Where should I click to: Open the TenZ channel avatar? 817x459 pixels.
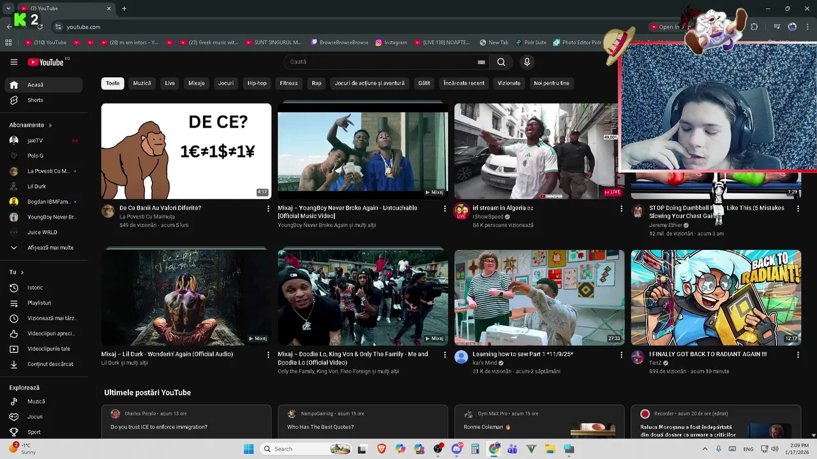click(x=638, y=357)
